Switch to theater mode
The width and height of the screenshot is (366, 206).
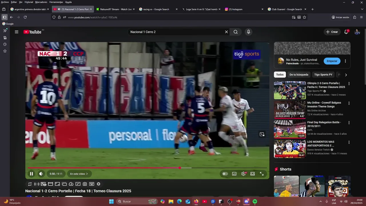(252, 174)
